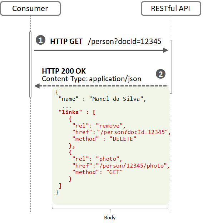The image size is (203, 224).
Task: Select the Consumer participant box
Action: (30, 9)
